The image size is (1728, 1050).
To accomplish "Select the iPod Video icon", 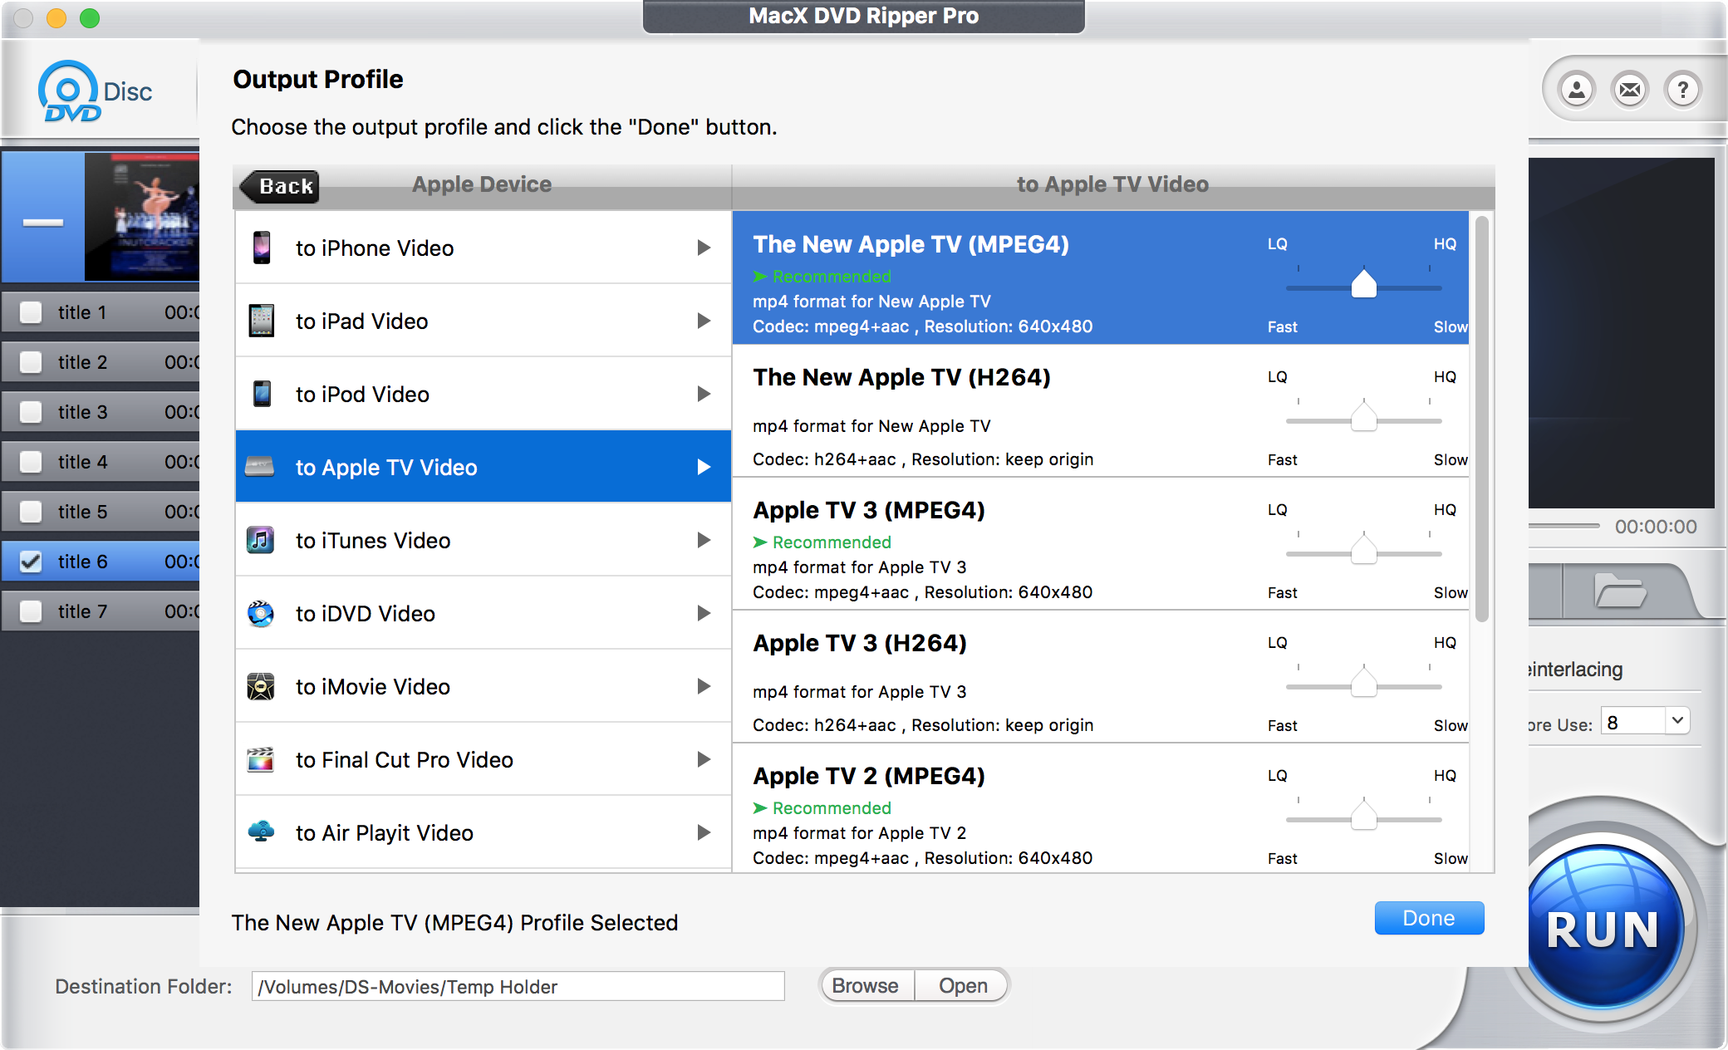I will point(261,394).
